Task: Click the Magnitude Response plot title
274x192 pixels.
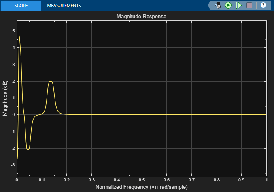Action: [x=141, y=17]
